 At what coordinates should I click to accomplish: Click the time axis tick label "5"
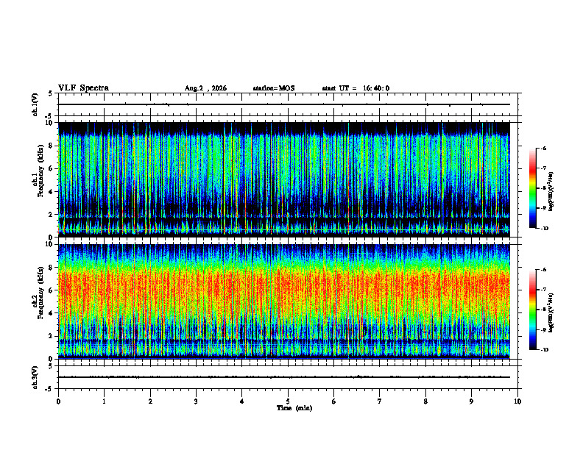click(288, 401)
